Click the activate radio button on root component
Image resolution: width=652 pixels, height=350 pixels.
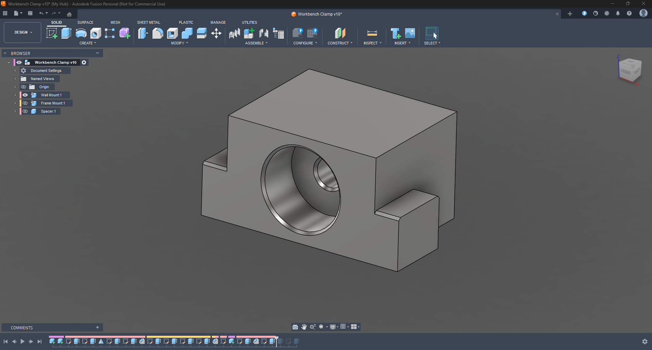click(84, 62)
